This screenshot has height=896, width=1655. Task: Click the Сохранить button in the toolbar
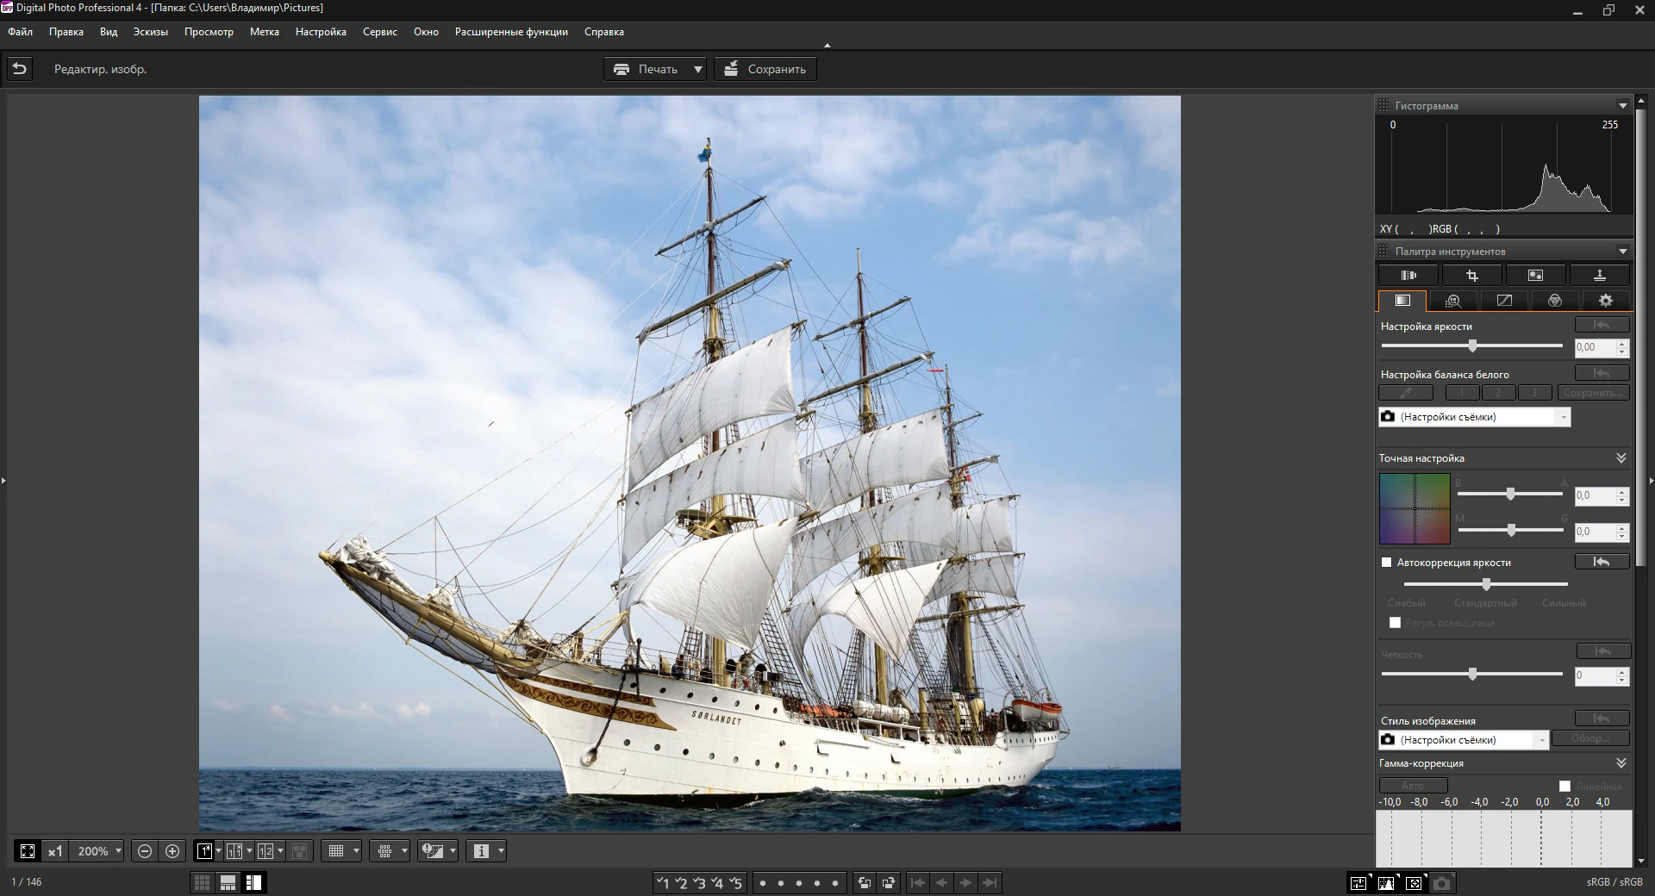[765, 69]
